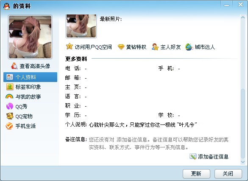The image size is (248, 181).
Task: Click the 关闭 button
Action: (x=228, y=174)
